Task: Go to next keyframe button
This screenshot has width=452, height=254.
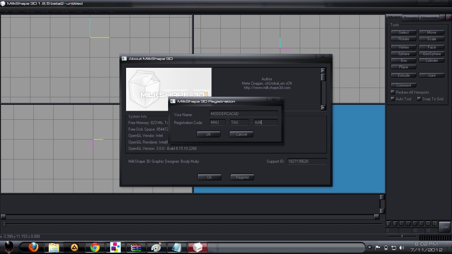Action: pos(429,224)
